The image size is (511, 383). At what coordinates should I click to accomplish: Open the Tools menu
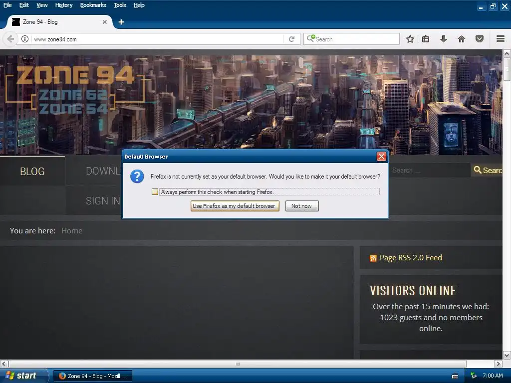[120, 5]
